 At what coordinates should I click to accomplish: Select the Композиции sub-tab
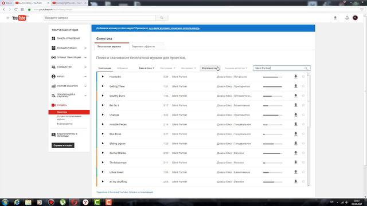click(x=104, y=68)
